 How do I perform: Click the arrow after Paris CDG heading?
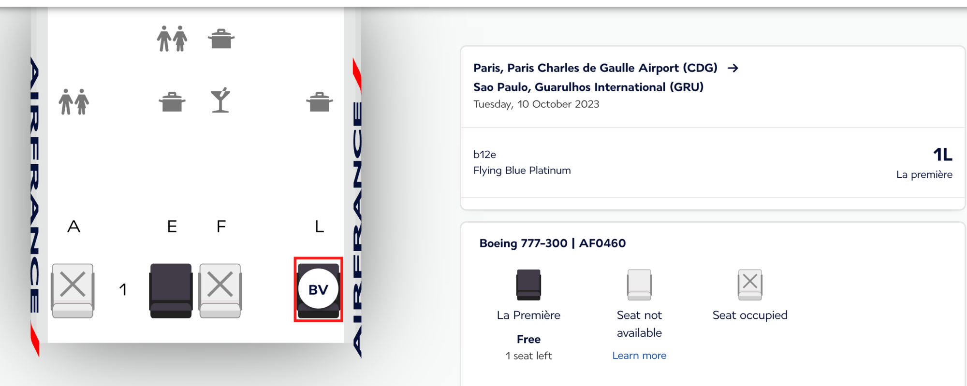pos(733,68)
